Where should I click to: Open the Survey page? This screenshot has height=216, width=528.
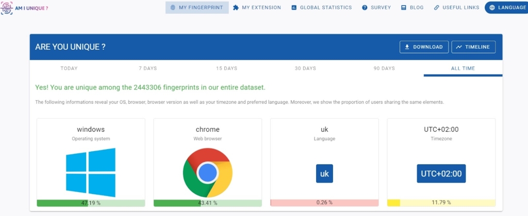[x=376, y=8]
